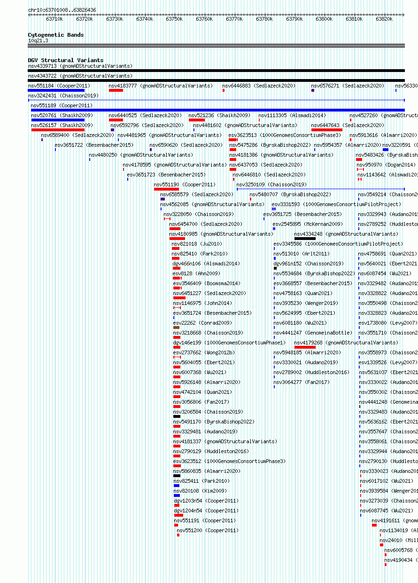Select dgv1203n54 (Cooper2011) variant

[206, 501]
